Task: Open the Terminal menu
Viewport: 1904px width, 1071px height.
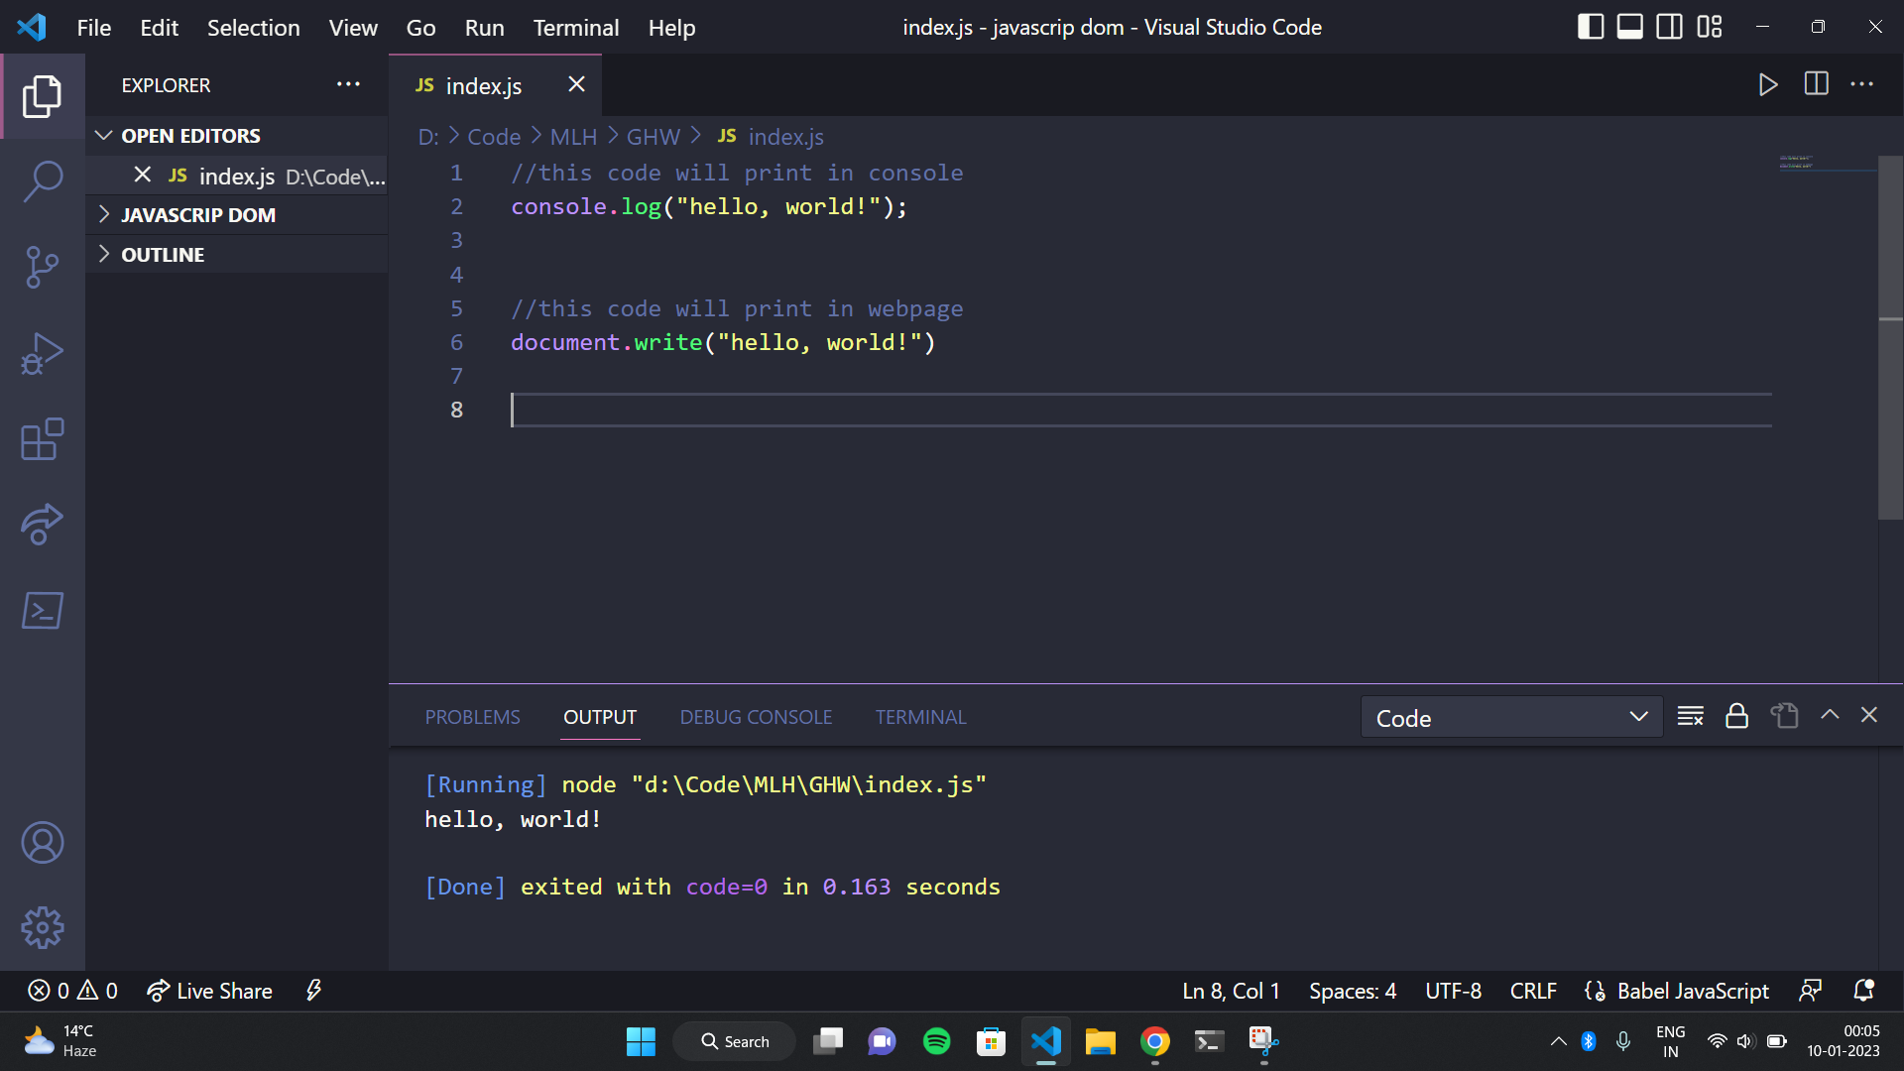Action: 575,28
